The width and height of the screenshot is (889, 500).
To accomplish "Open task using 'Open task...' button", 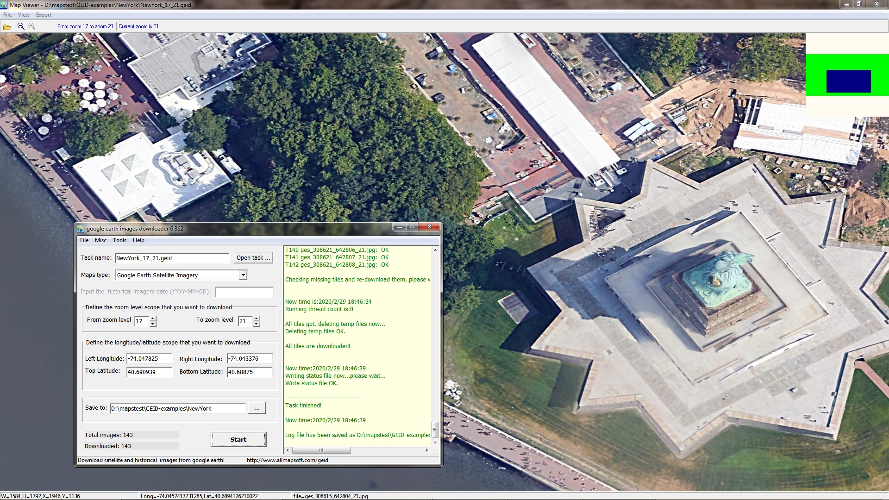I will point(253,257).
